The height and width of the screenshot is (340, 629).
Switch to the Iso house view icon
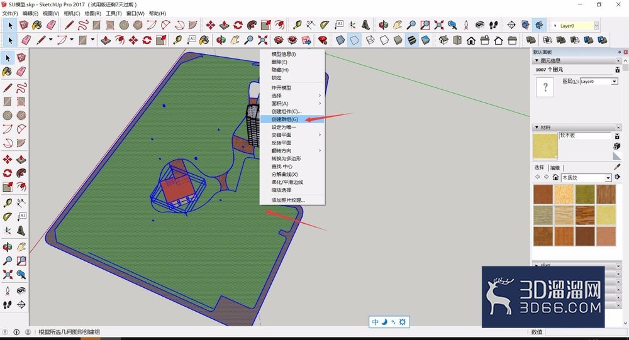pos(443,40)
